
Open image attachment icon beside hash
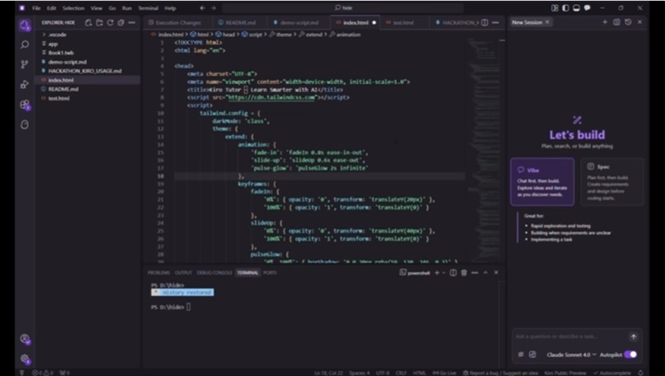[x=532, y=355]
